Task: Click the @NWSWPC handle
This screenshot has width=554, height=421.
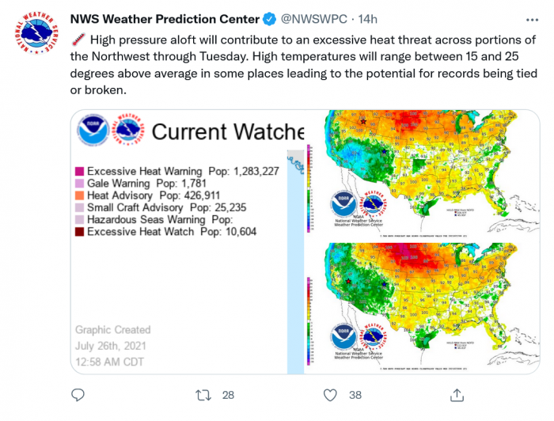Action: coord(313,19)
